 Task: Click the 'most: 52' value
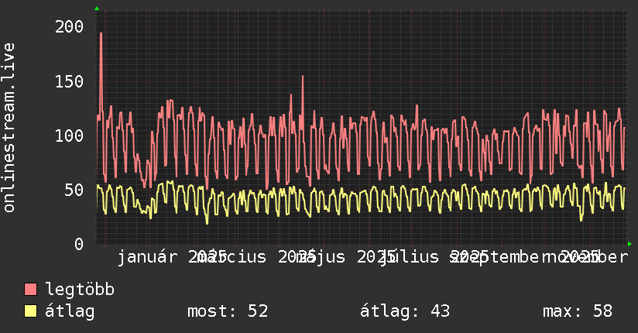click(x=228, y=311)
